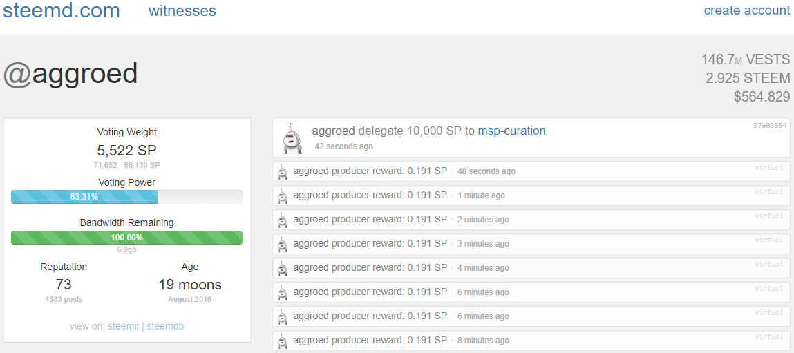
Task: Click avatar icon on 3 minutes ago reward
Action: 283,244
